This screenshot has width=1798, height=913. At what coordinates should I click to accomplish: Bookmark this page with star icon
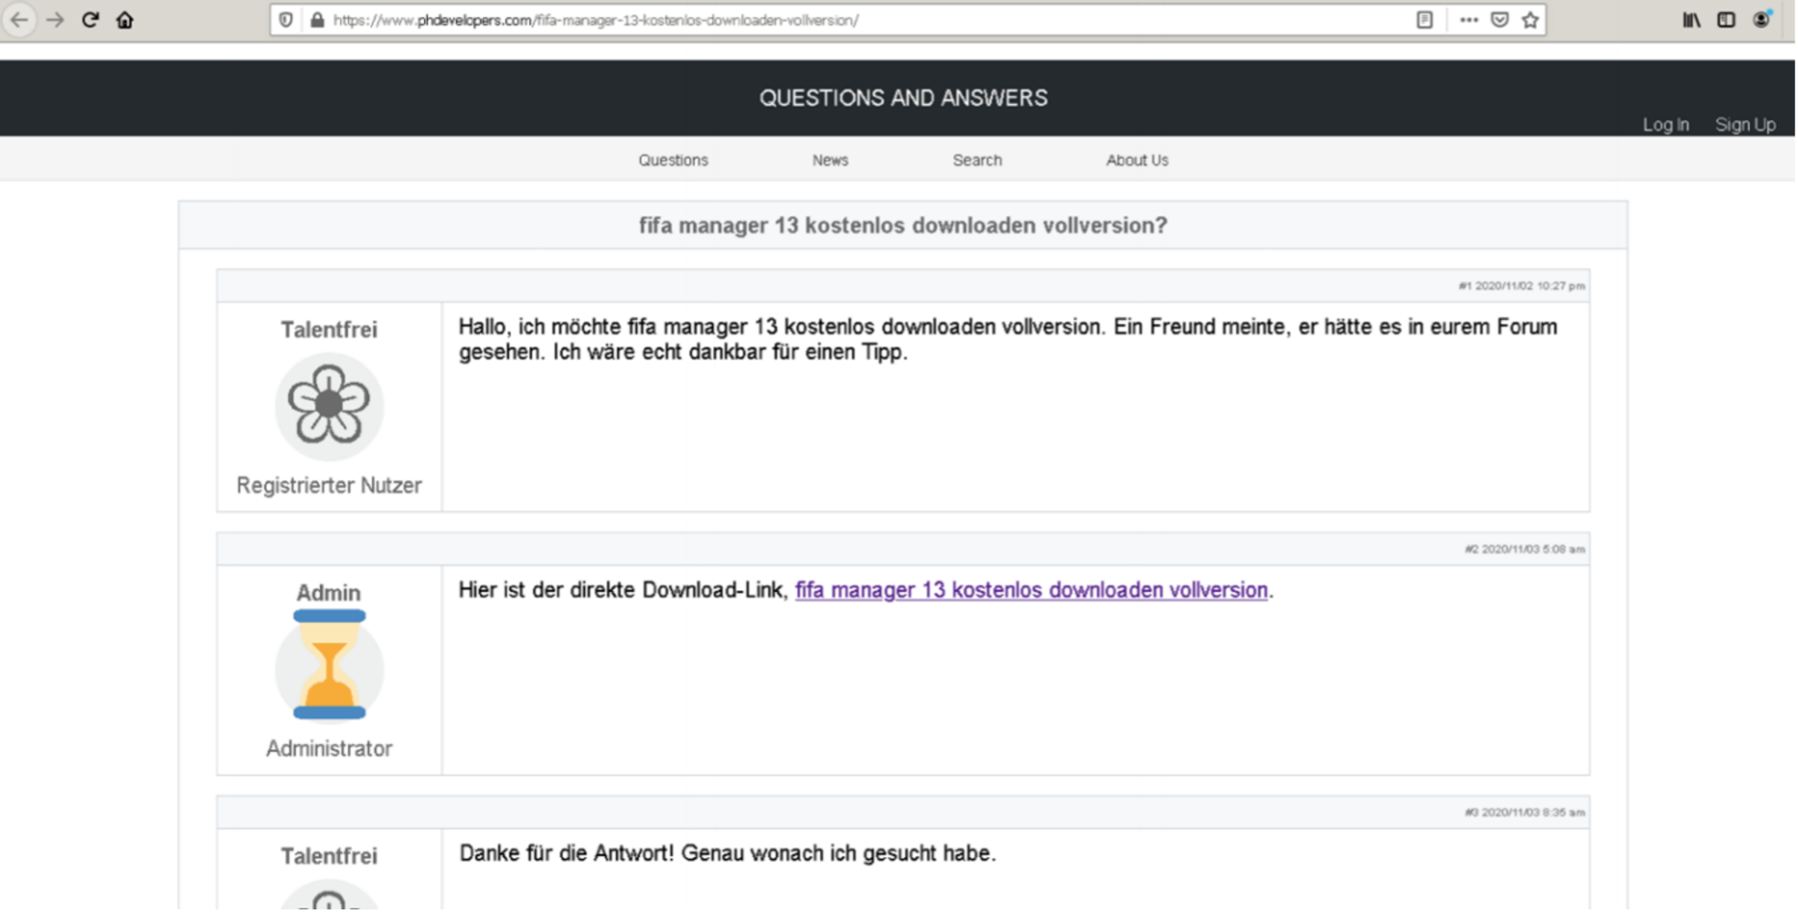point(1530,20)
